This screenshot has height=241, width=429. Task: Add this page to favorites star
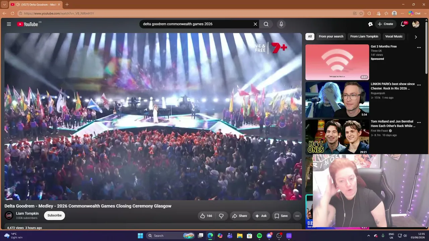pyautogui.click(x=361, y=13)
